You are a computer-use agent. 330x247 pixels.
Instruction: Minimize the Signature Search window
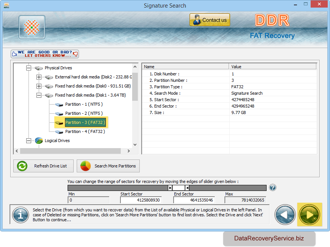(295, 5)
